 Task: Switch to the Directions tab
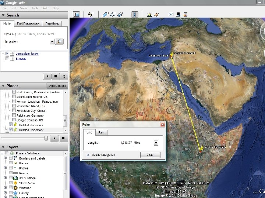(52, 23)
